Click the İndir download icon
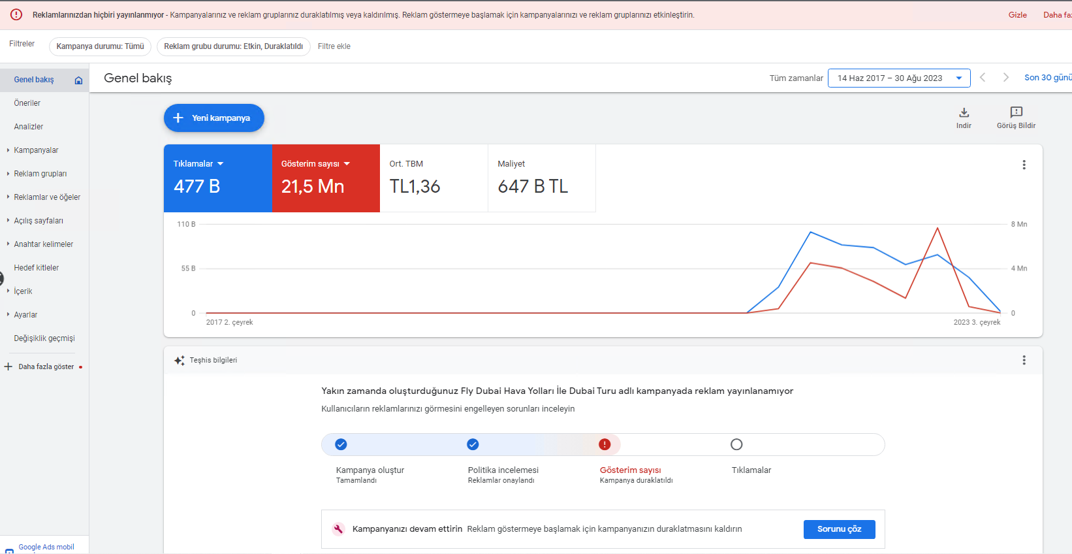1072x554 pixels. click(x=964, y=112)
